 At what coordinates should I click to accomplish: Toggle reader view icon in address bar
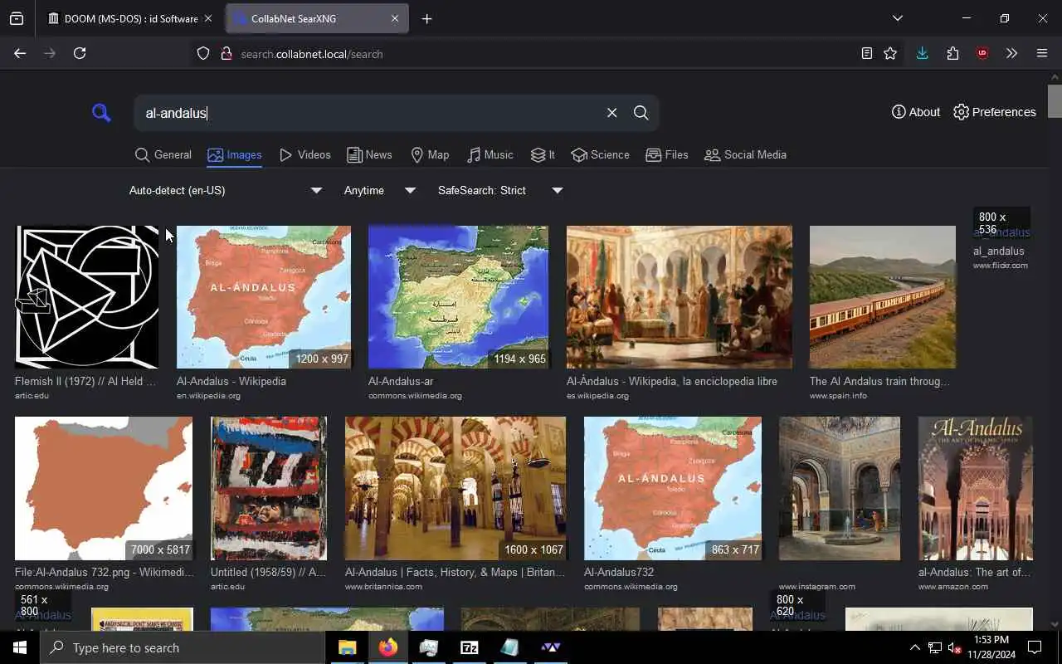pyautogui.click(x=866, y=53)
